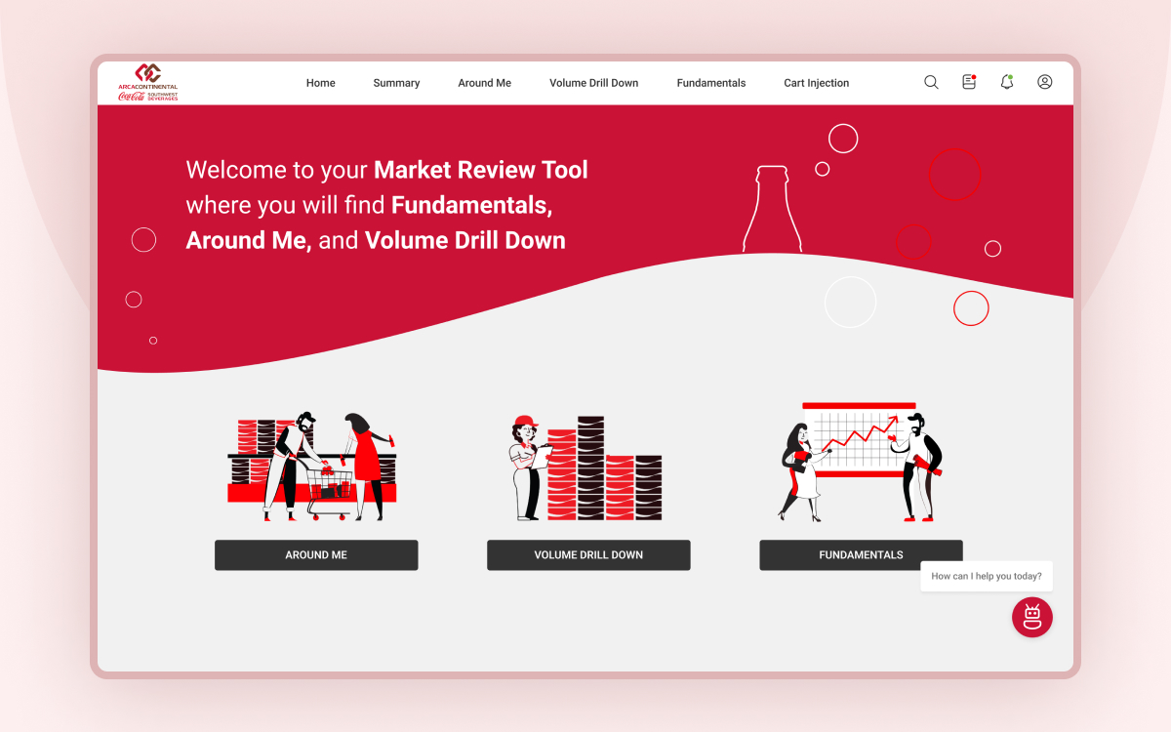The image size is (1171, 732).
Task: Select Fundamentals in the top navigation
Action: [711, 83]
